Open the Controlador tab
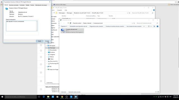The image size is (179, 100). point(22,5)
